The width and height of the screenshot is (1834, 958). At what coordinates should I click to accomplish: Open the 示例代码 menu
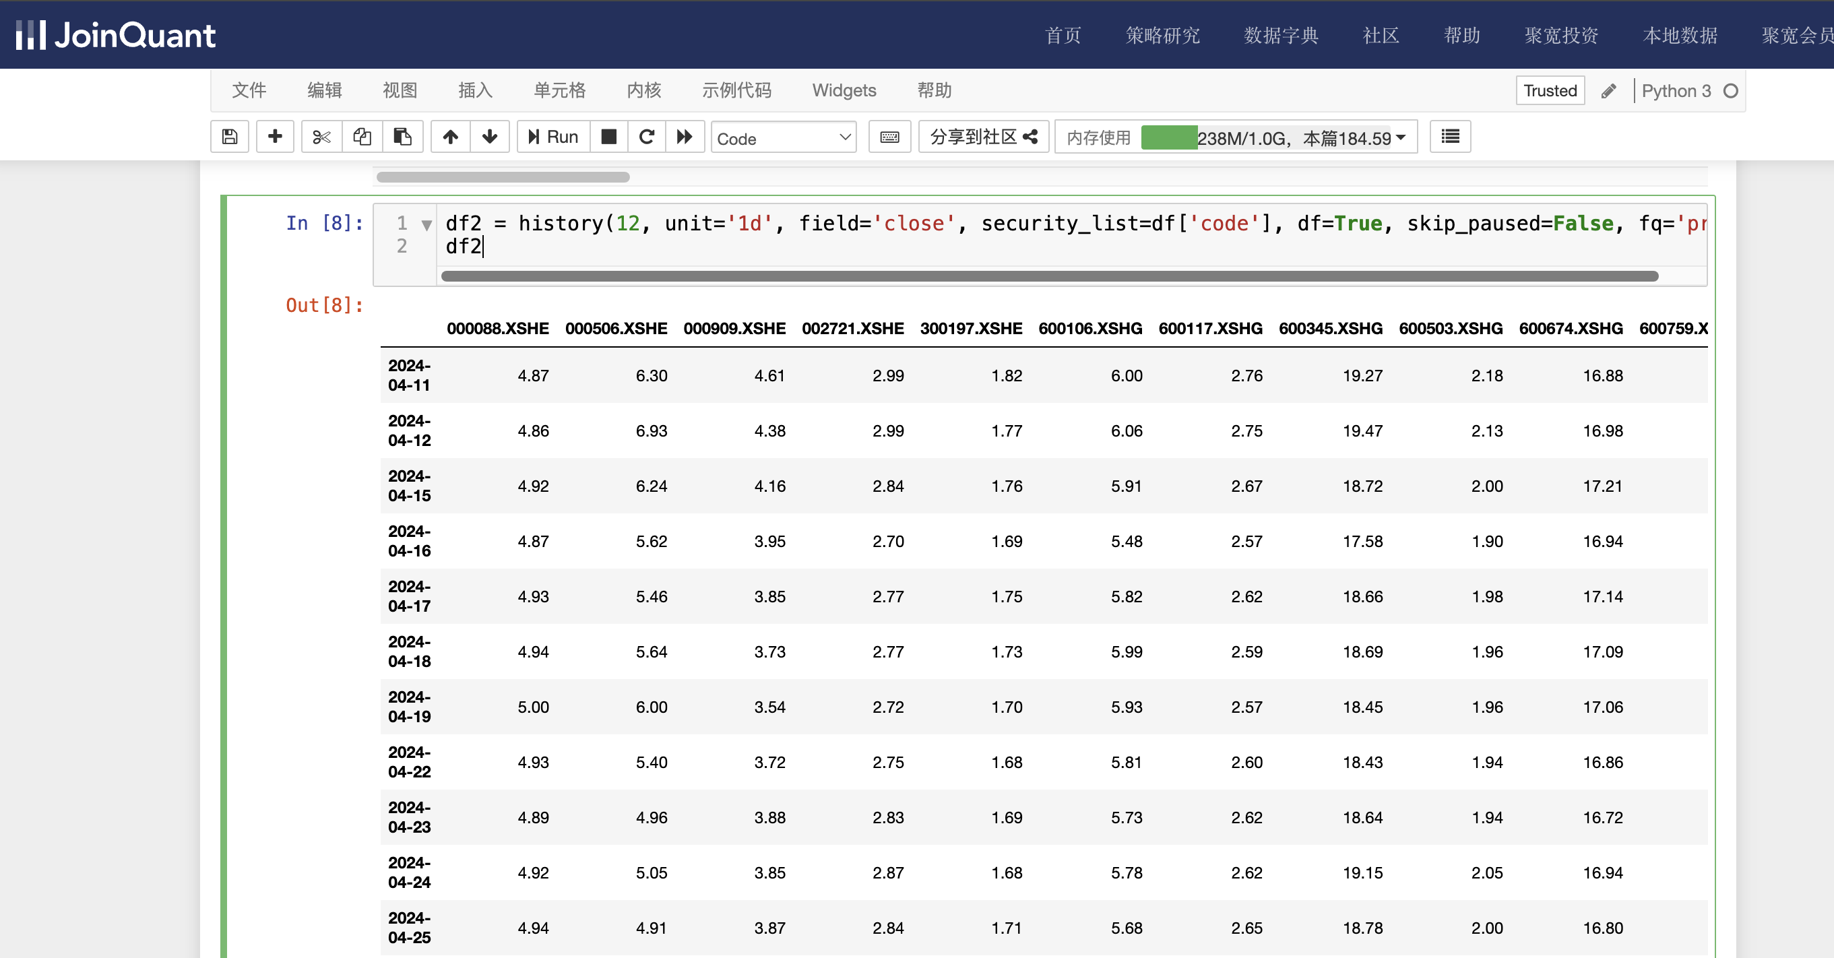[736, 90]
